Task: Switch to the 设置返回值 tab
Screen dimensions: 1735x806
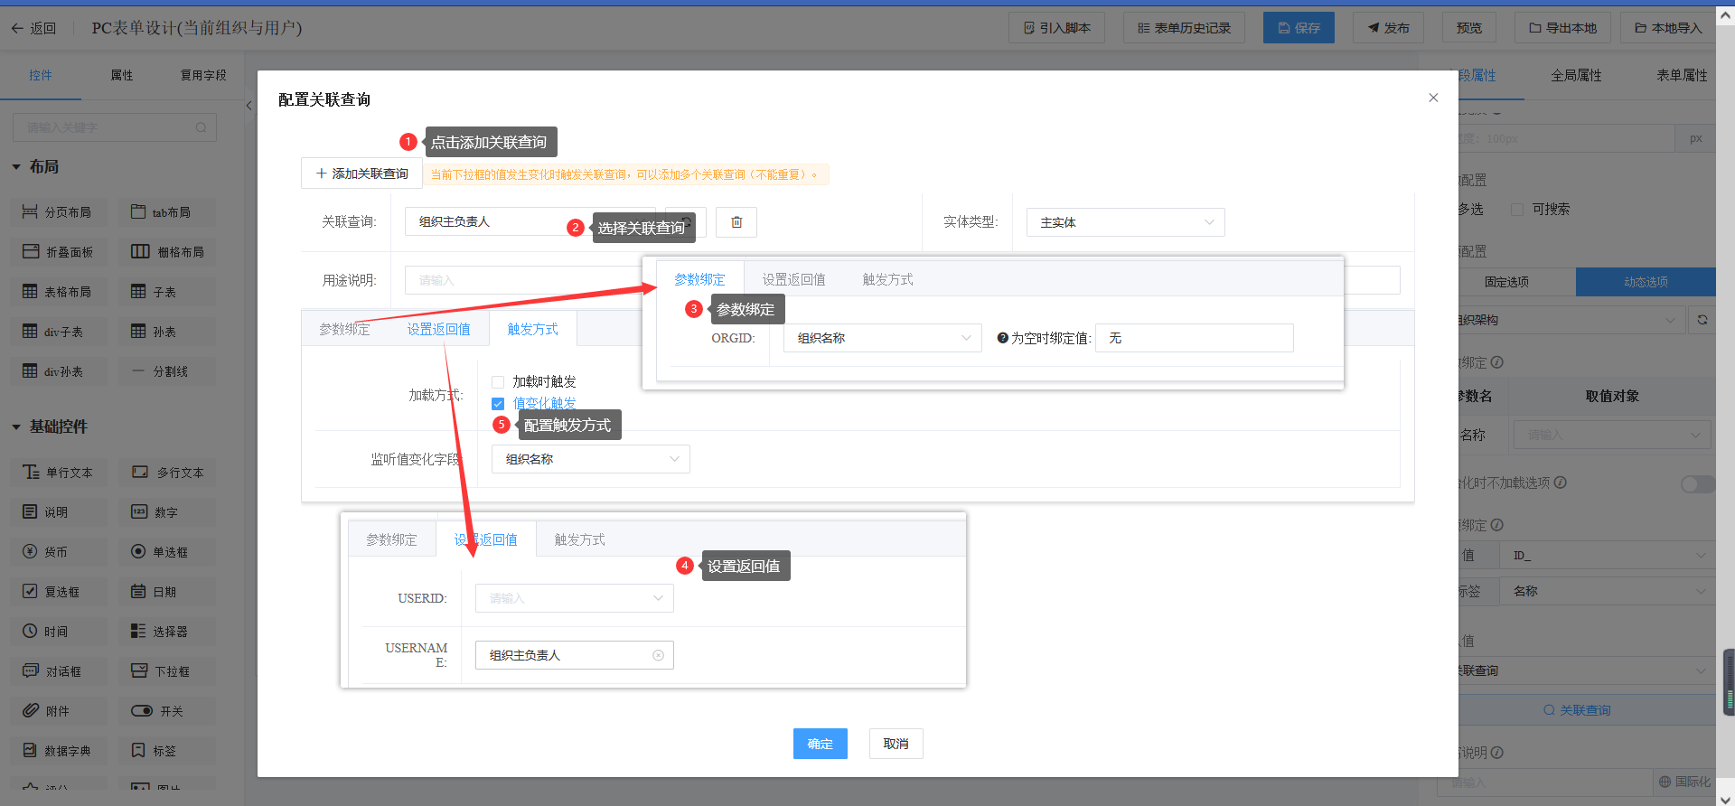Action: (x=438, y=330)
